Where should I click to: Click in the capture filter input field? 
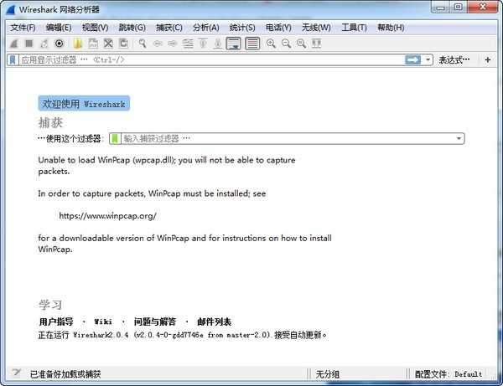(x=288, y=138)
